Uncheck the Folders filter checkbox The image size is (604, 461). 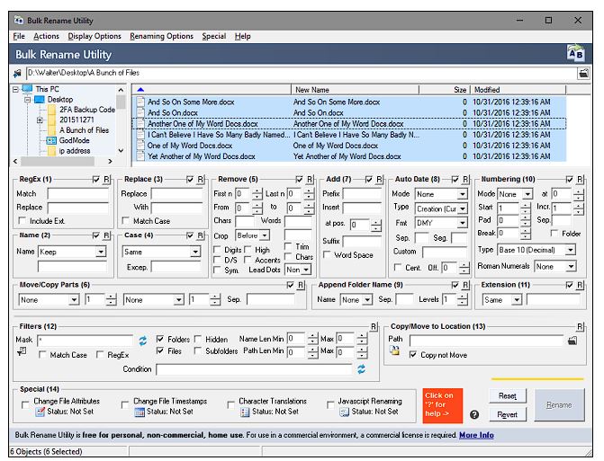[160, 339]
